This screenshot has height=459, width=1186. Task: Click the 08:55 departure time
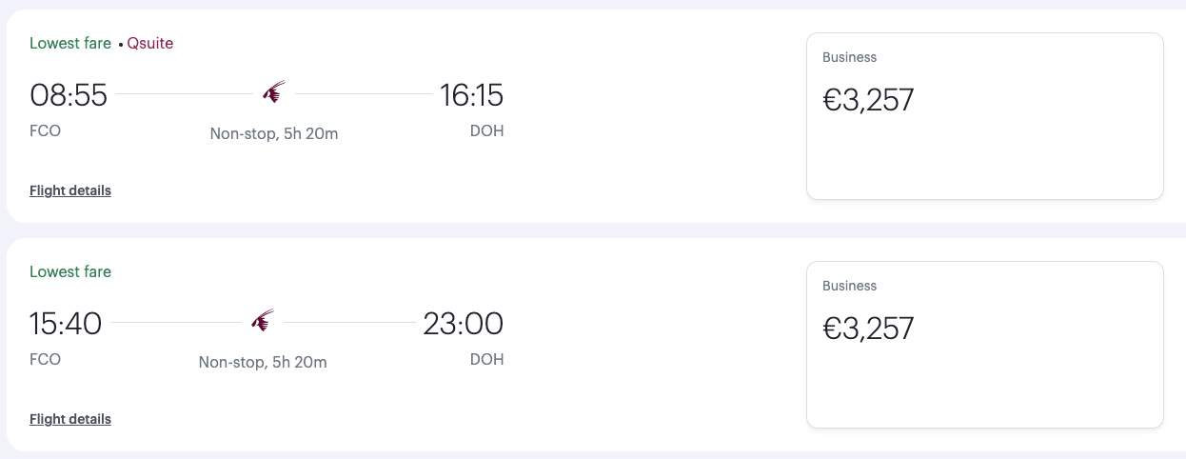(69, 95)
